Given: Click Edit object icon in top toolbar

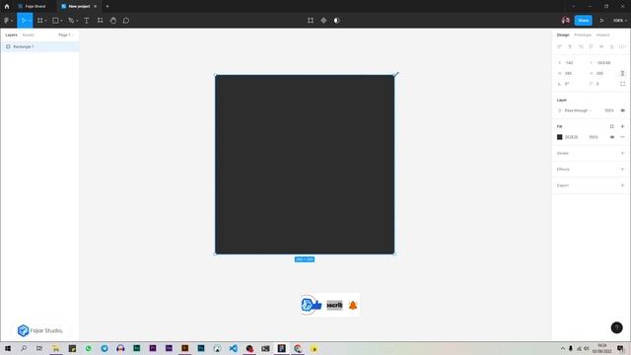Looking at the screenshot, I should [x=311, y=20].
